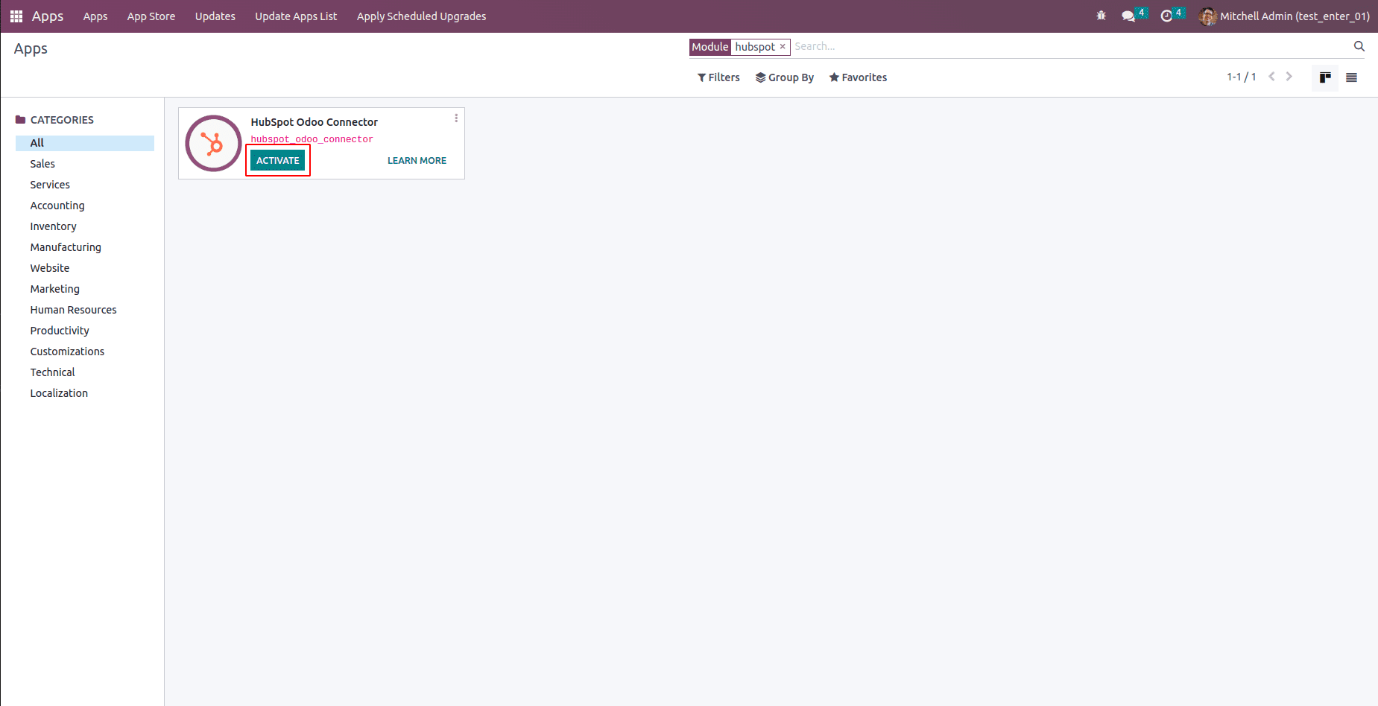The width and height of the screenshot is (1378, 706).
Task: Open the Favorites dropdown
Action: (x=858, y=77)
